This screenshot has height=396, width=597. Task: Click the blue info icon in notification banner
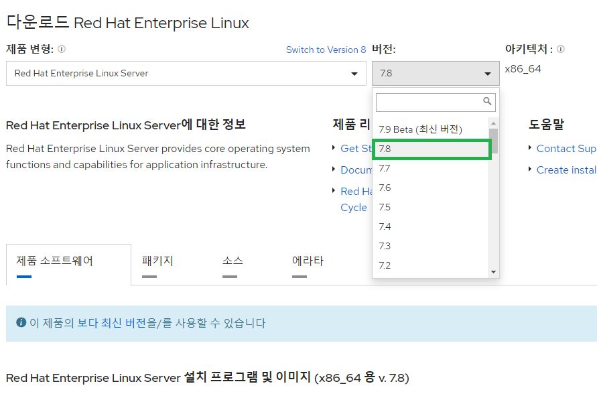(x=21, y=322)
